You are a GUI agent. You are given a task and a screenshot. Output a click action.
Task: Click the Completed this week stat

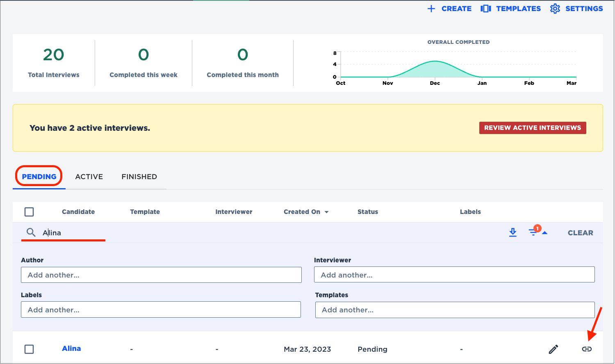(x=143, y=63)
